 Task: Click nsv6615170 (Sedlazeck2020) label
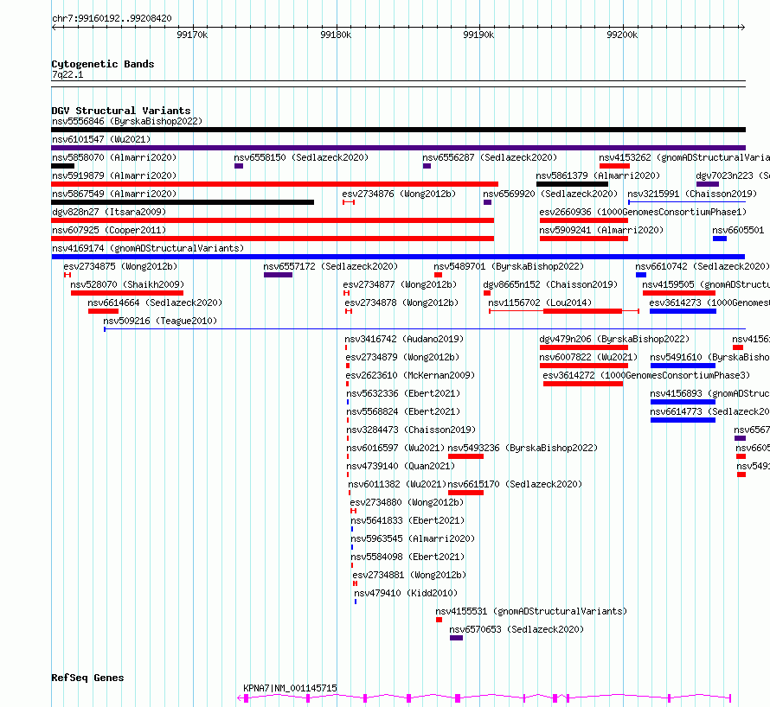tap(515, 484)
